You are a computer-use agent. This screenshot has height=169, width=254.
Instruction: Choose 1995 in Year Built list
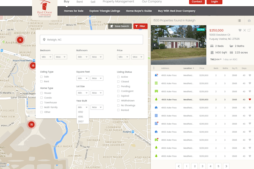click(80, 117)
